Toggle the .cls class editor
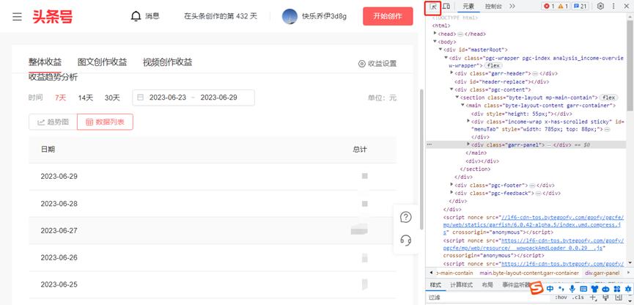 (x=578, y=298)
